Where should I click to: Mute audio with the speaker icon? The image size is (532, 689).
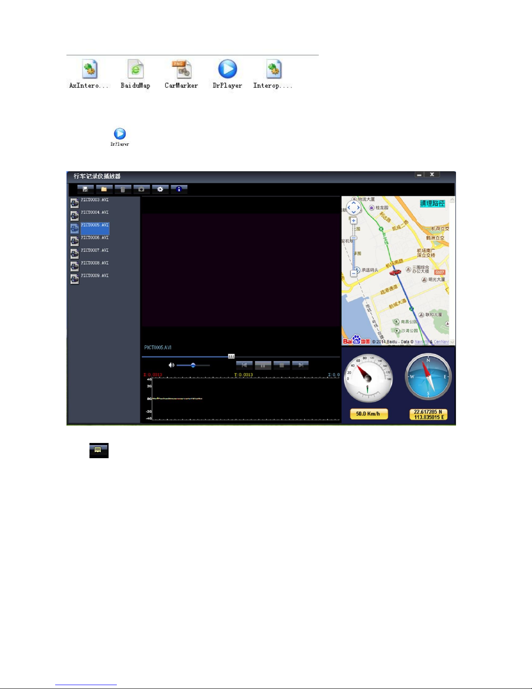(x=172, y=365)
